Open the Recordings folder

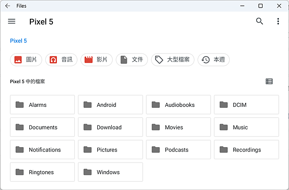247,150
